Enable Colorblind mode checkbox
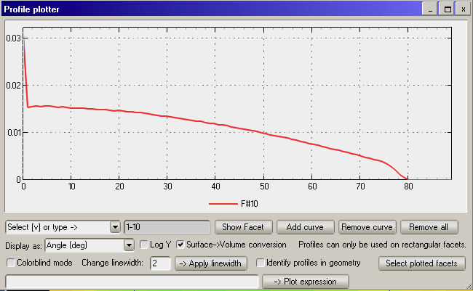The height and width of the screenshot is (291, 473). (10, 263)
